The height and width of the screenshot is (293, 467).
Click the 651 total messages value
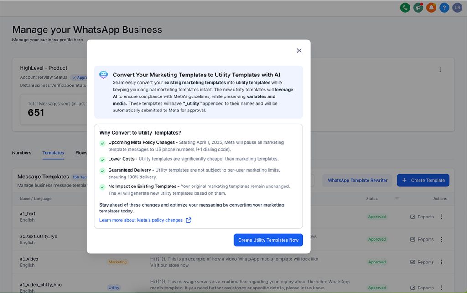[x=36, y=113]
